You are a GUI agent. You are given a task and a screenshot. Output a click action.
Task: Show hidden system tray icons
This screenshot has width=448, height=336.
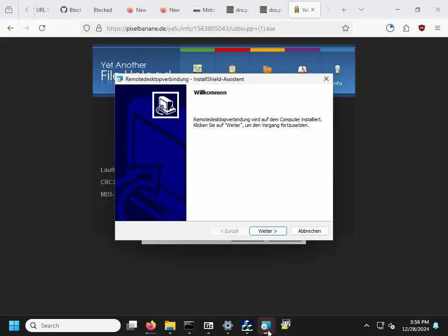point(367,325)
